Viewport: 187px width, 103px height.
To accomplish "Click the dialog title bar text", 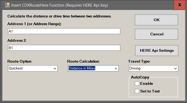I will 60,5.
